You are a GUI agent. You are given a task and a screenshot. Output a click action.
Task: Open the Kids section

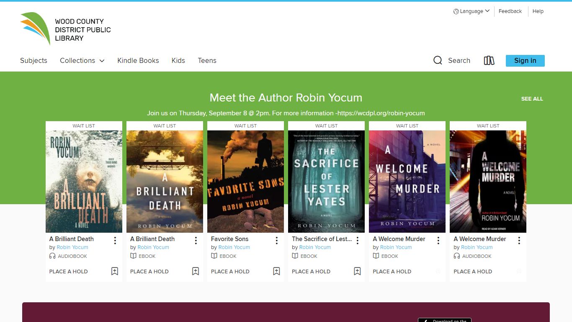178,60
